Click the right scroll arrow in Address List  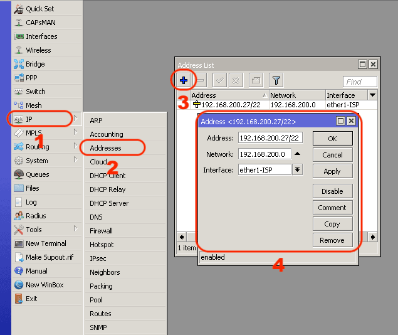tap(373, 237)
